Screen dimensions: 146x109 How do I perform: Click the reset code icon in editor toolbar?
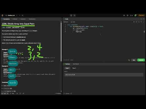pyautogui.click(x=141, y=22)
